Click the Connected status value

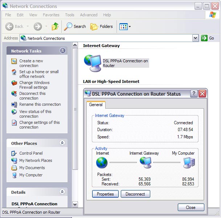point(183,123)
